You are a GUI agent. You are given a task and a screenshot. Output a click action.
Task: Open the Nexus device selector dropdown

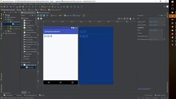click(x=54, y=16)
